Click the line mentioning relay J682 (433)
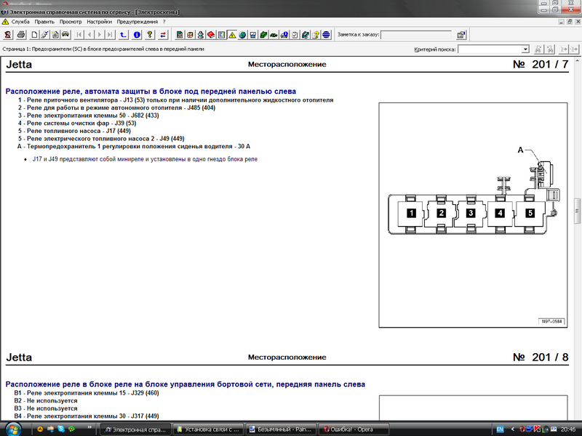The height and width of the screenshot is (436, 582). pos(88,116)
